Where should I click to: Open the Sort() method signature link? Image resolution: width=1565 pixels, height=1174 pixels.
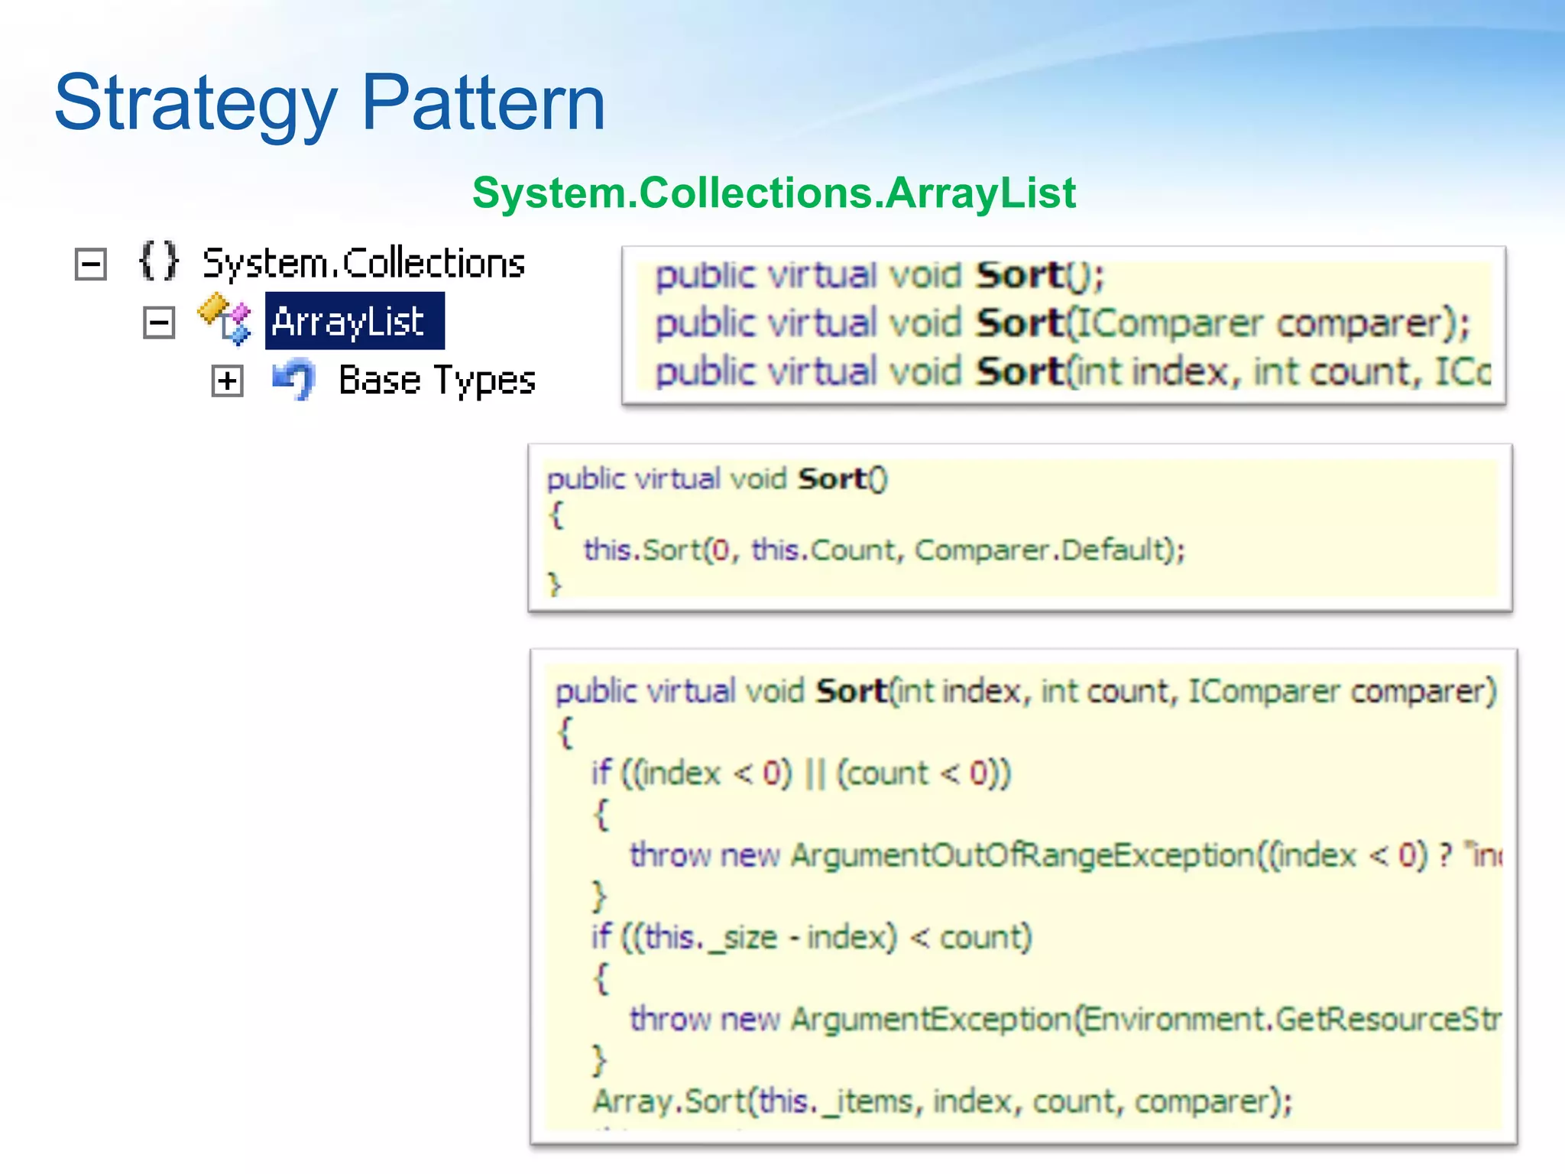pyautogui.click(x=879, y=276)
